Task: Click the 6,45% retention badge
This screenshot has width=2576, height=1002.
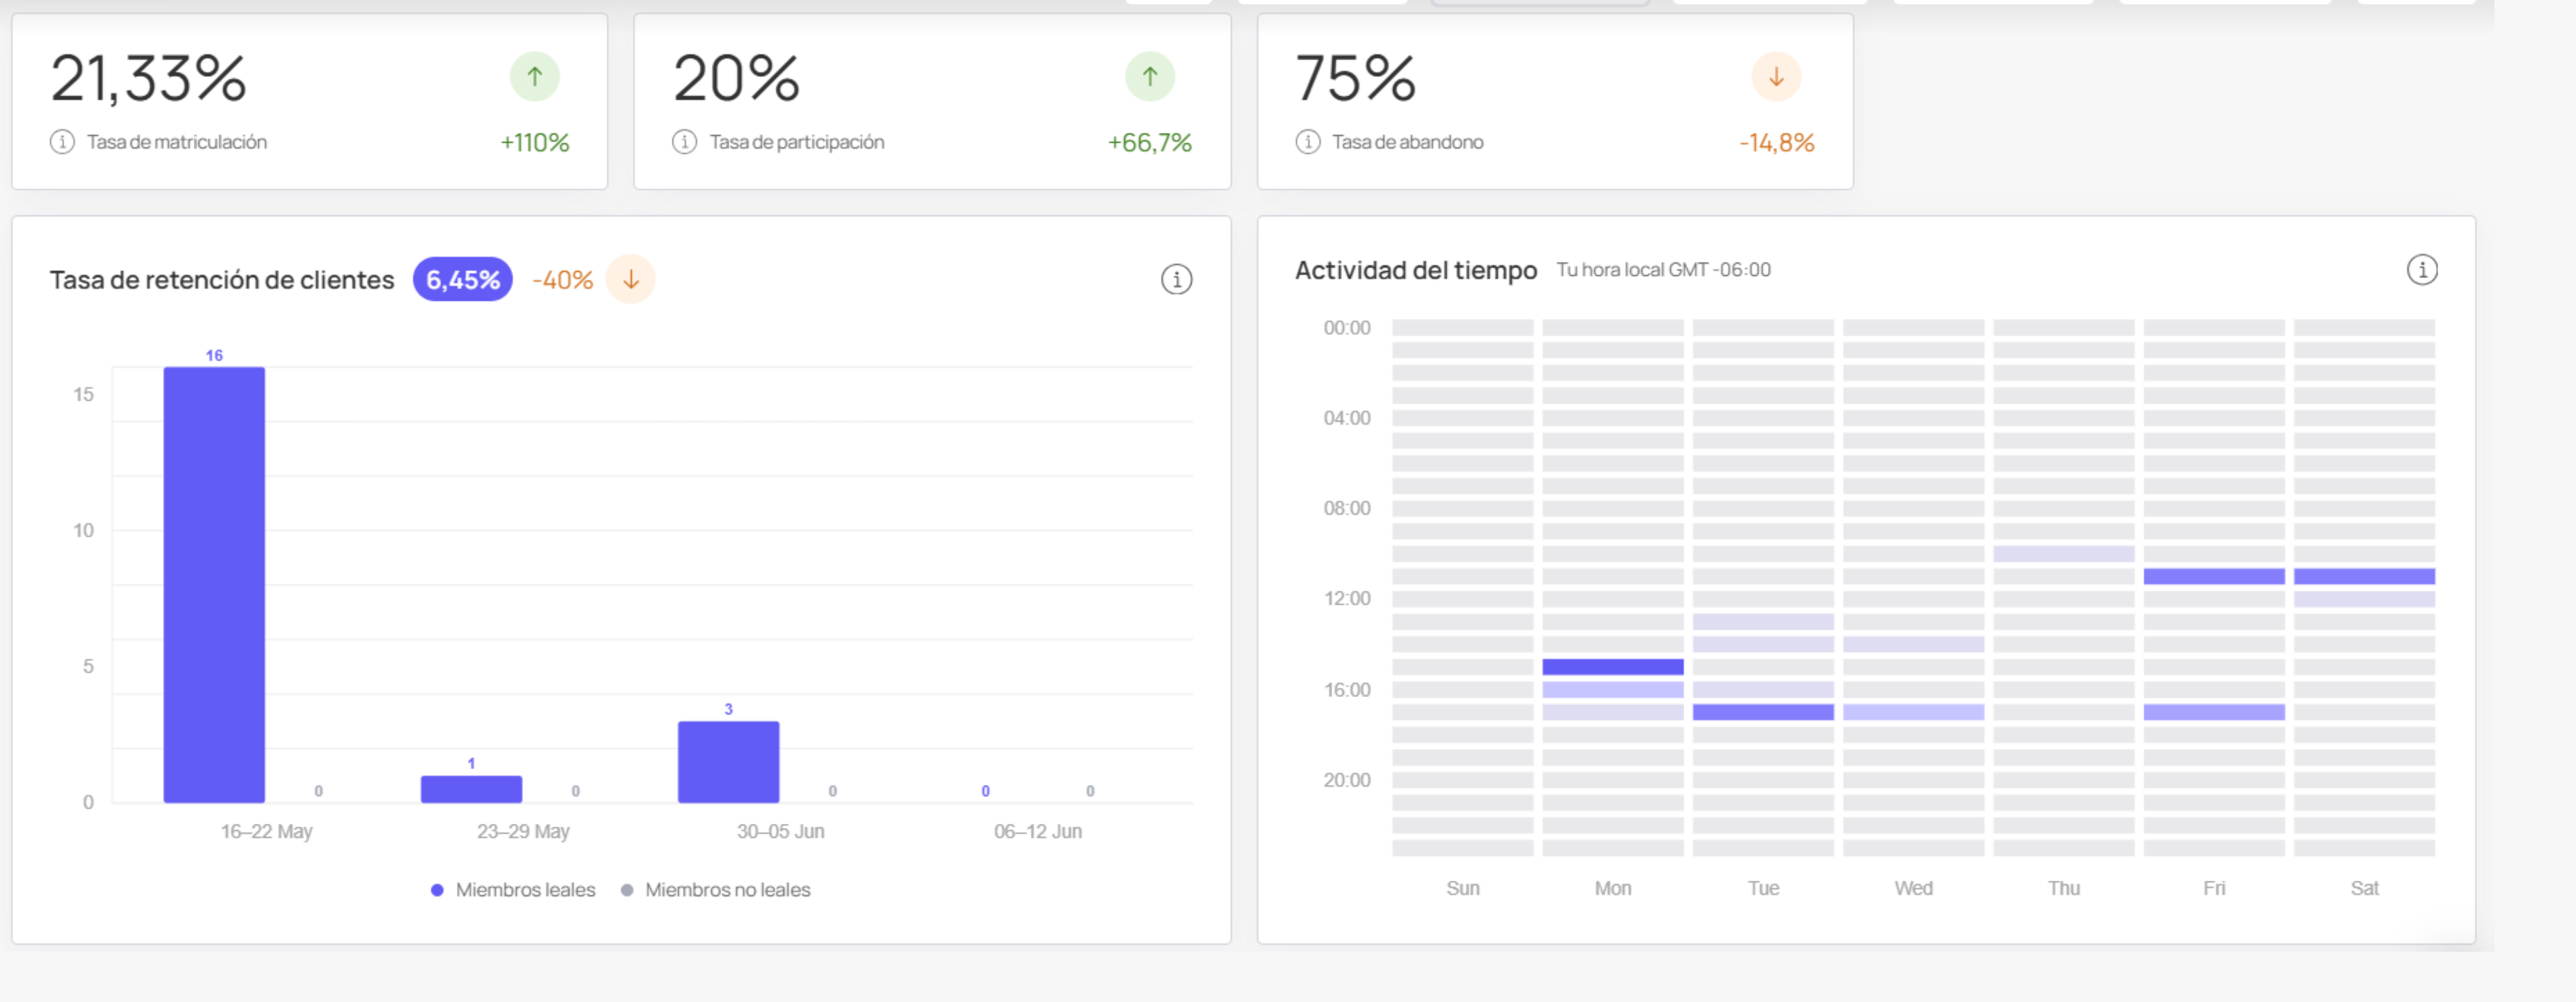Action: [x=463, y=279]
